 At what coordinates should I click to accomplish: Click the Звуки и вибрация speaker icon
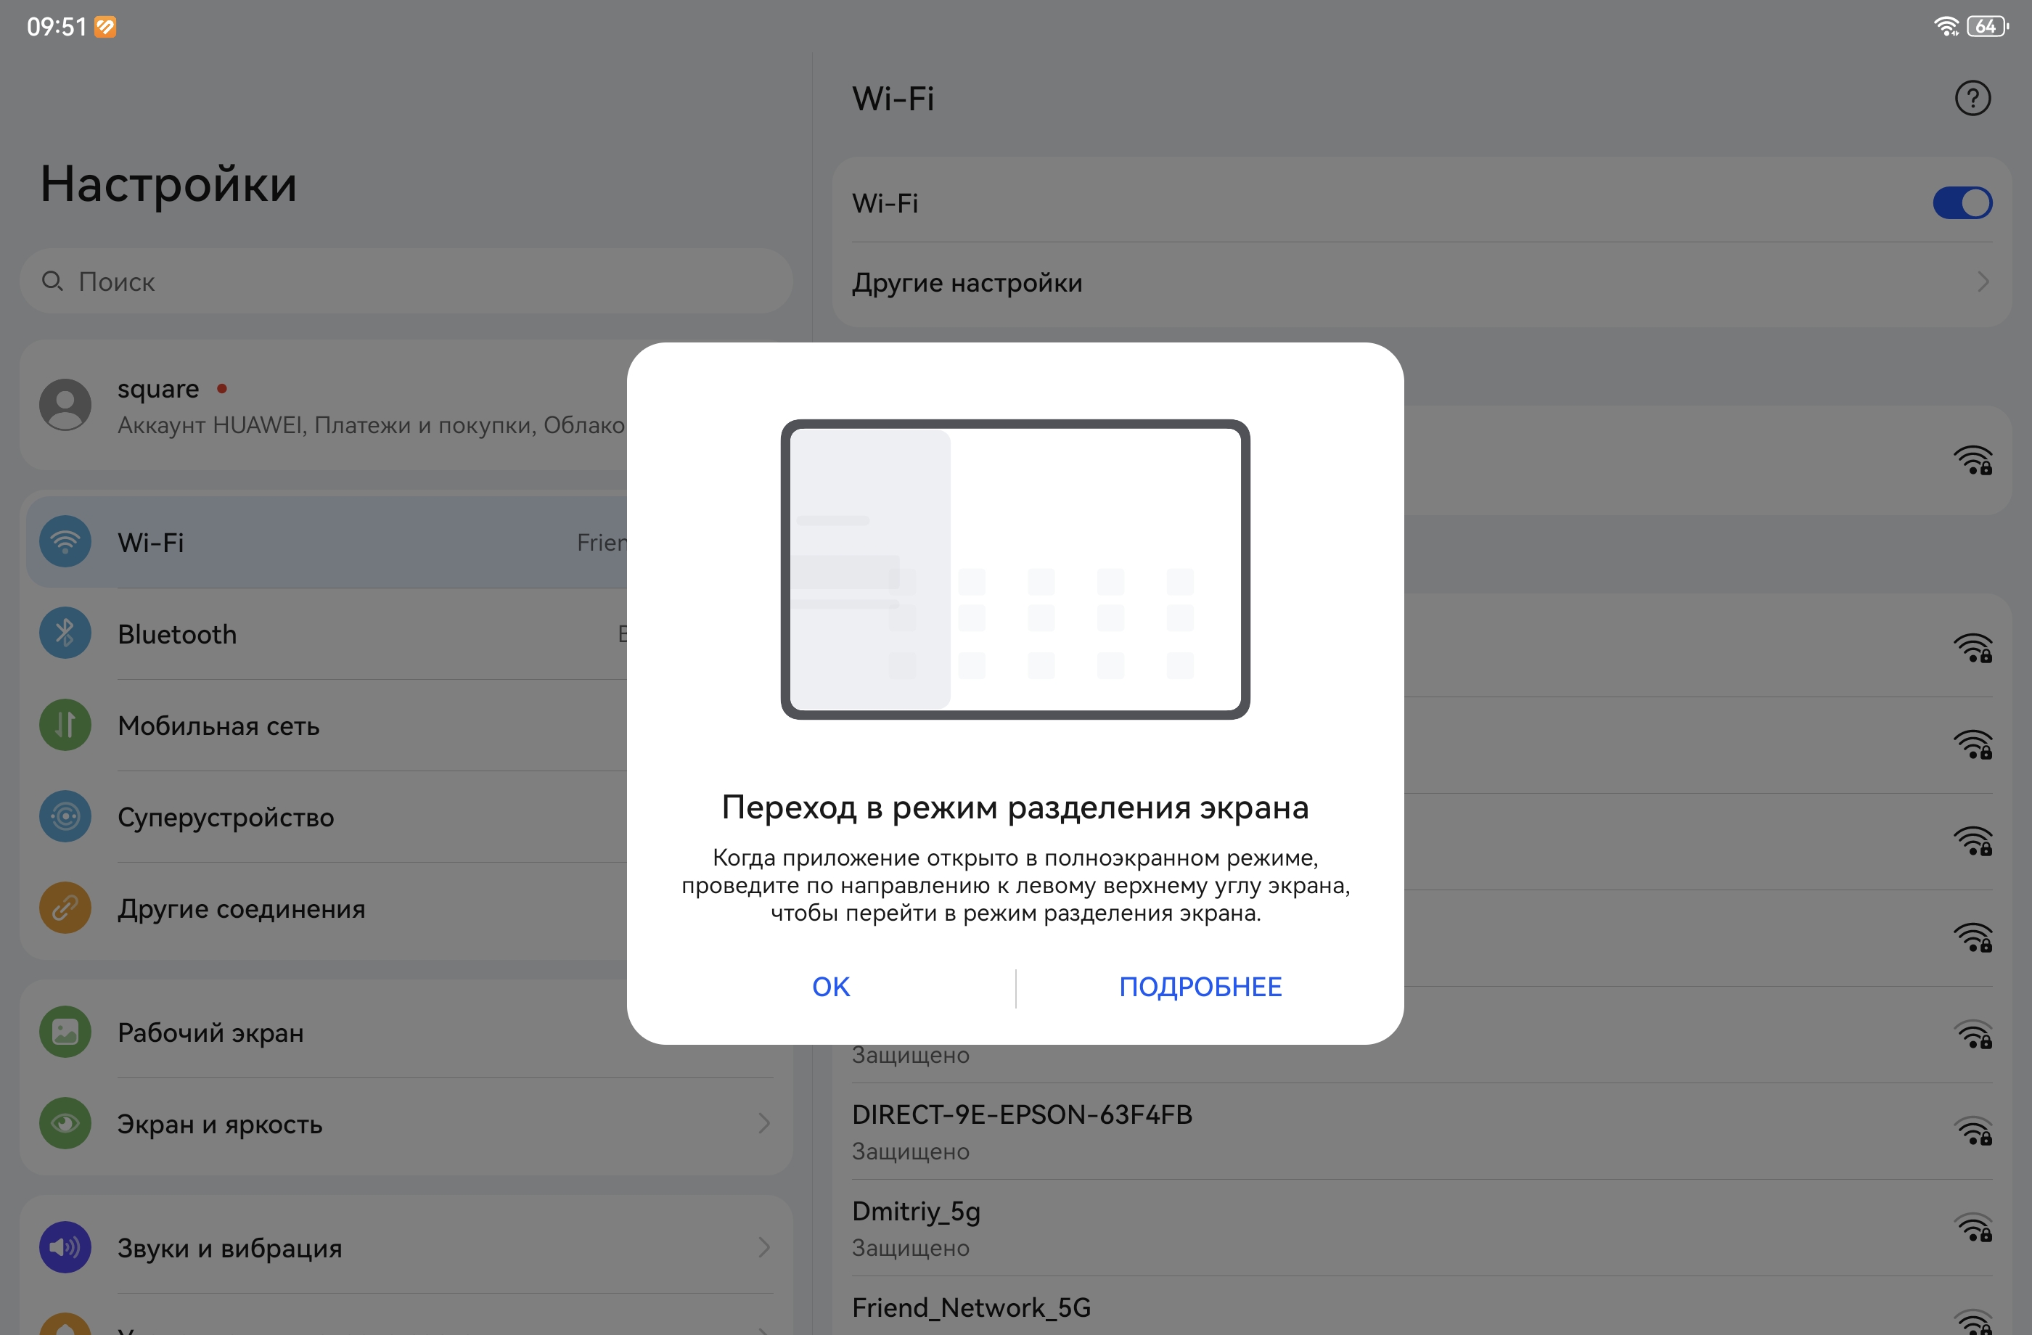coord(65,1247)
